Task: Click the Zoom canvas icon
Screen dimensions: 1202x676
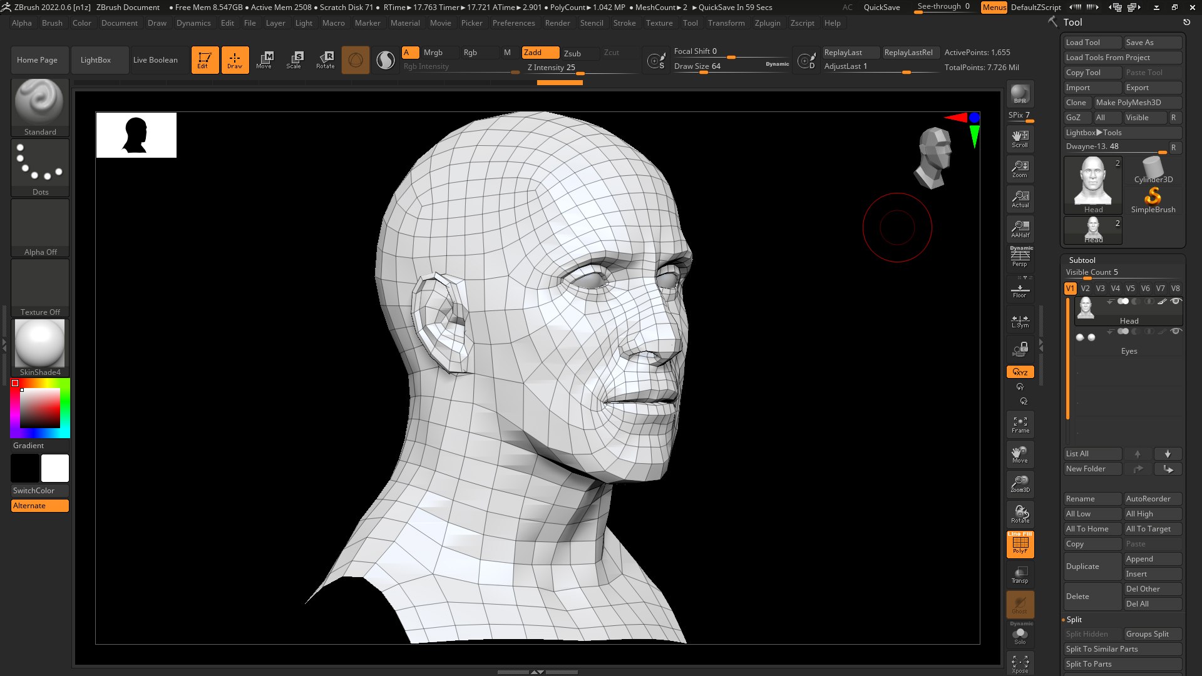Action: point(1020,169)
